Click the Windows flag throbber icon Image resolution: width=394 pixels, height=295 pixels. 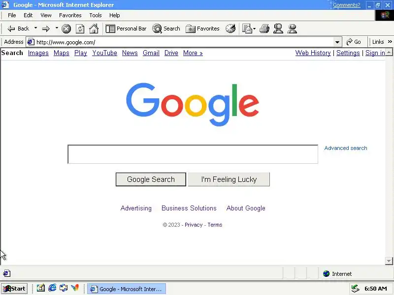(385, 16)
